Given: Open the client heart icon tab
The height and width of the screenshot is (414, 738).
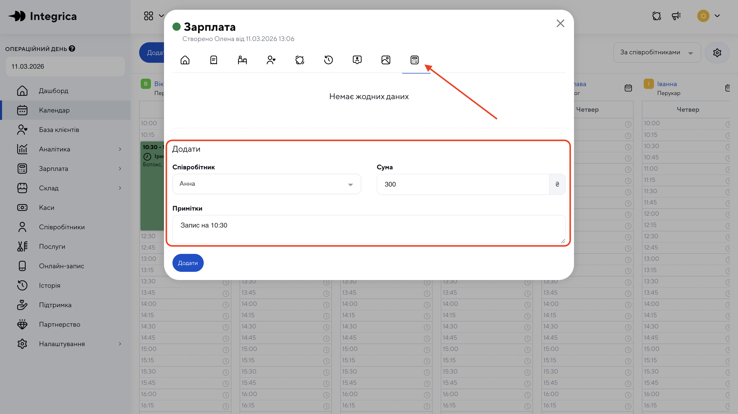Looking at the screenshot, I should [271, 60].
